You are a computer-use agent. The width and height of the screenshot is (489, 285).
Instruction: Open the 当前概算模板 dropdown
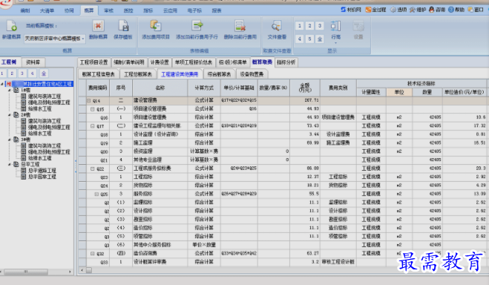55,39
